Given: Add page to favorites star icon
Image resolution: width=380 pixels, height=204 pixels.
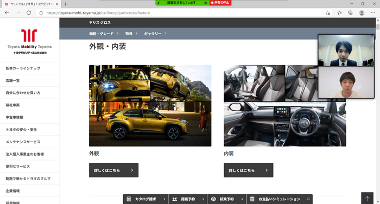Looking at the screenshot, I should coord(328,13).
